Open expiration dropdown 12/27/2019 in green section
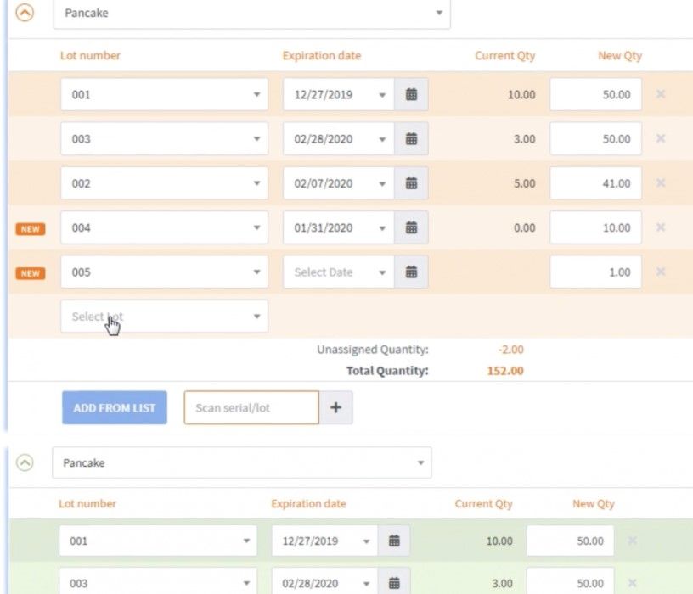 (324, 541)
